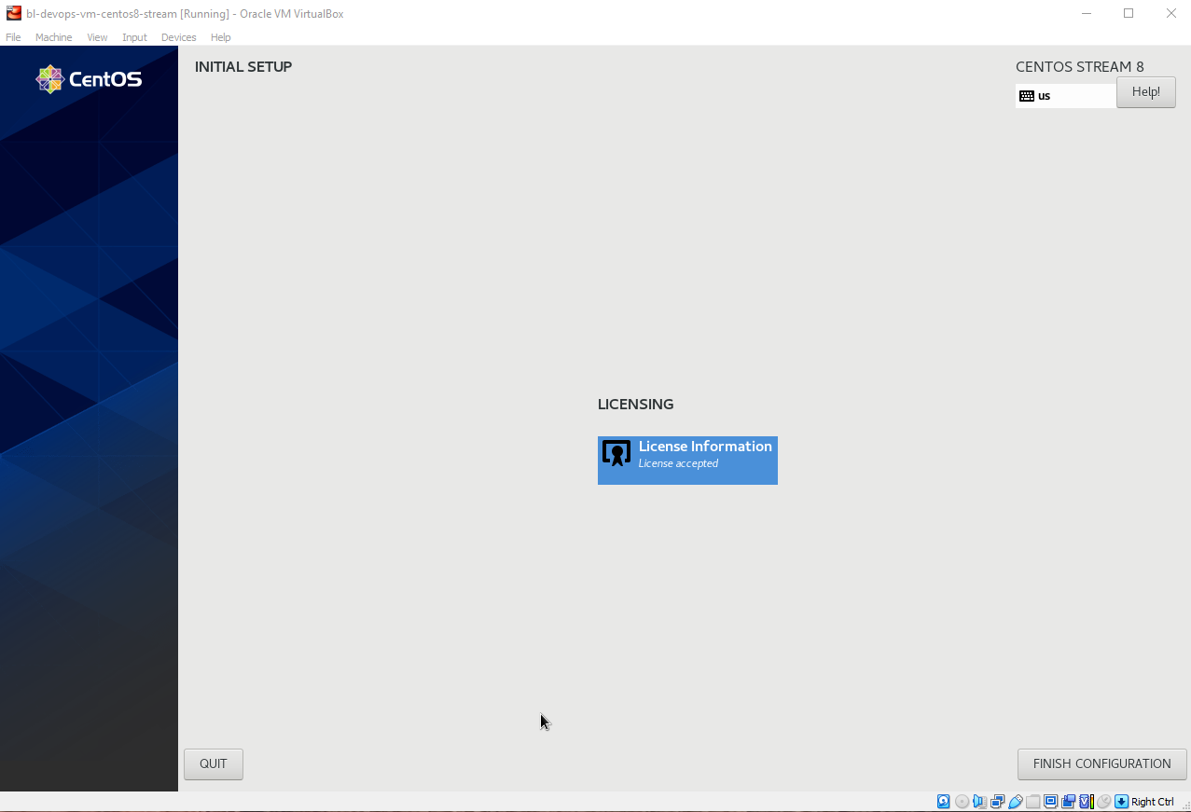This screenshot has height=812, width=1191.
Task: Close the VirtualBox window
Action: pyautogui.click(x=1170, y=13)
